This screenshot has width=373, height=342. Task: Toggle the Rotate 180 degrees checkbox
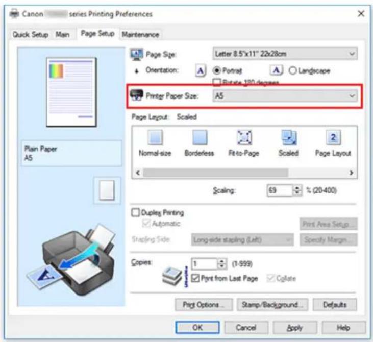[217, 82]
